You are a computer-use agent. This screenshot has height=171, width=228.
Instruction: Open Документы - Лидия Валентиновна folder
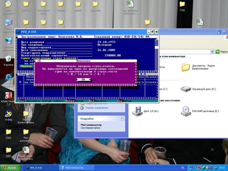[186, 67]
